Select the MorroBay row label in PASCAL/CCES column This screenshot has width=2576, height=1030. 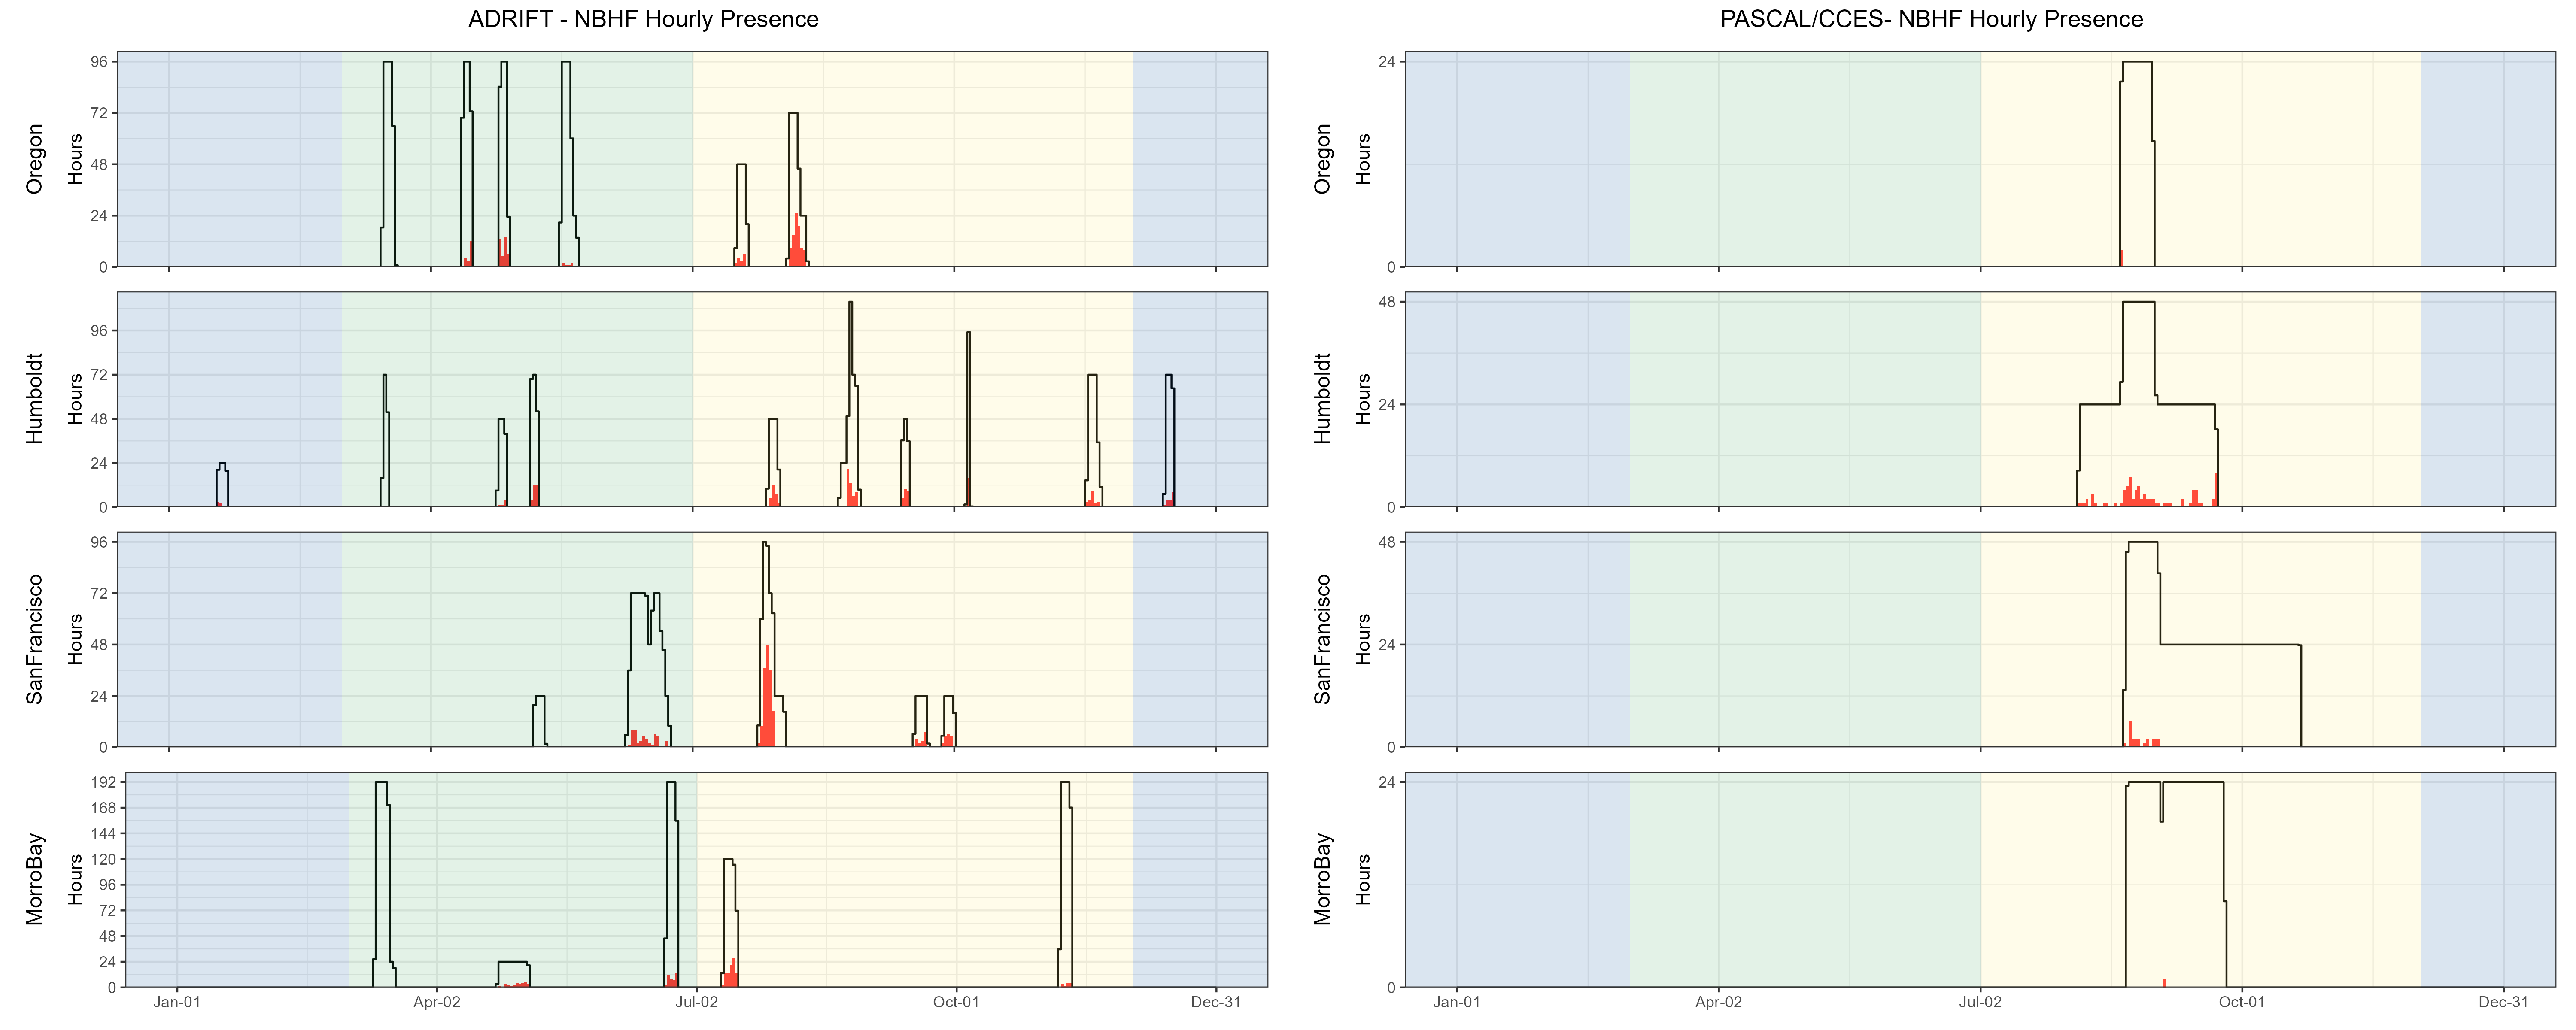[1323, 879]
